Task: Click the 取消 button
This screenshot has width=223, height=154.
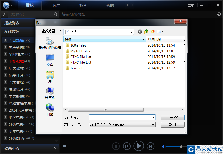Action: pyautogui.click(x=172, y=125)
